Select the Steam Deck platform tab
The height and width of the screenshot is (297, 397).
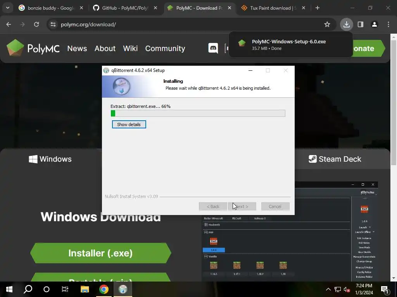(x=335, y=159)
